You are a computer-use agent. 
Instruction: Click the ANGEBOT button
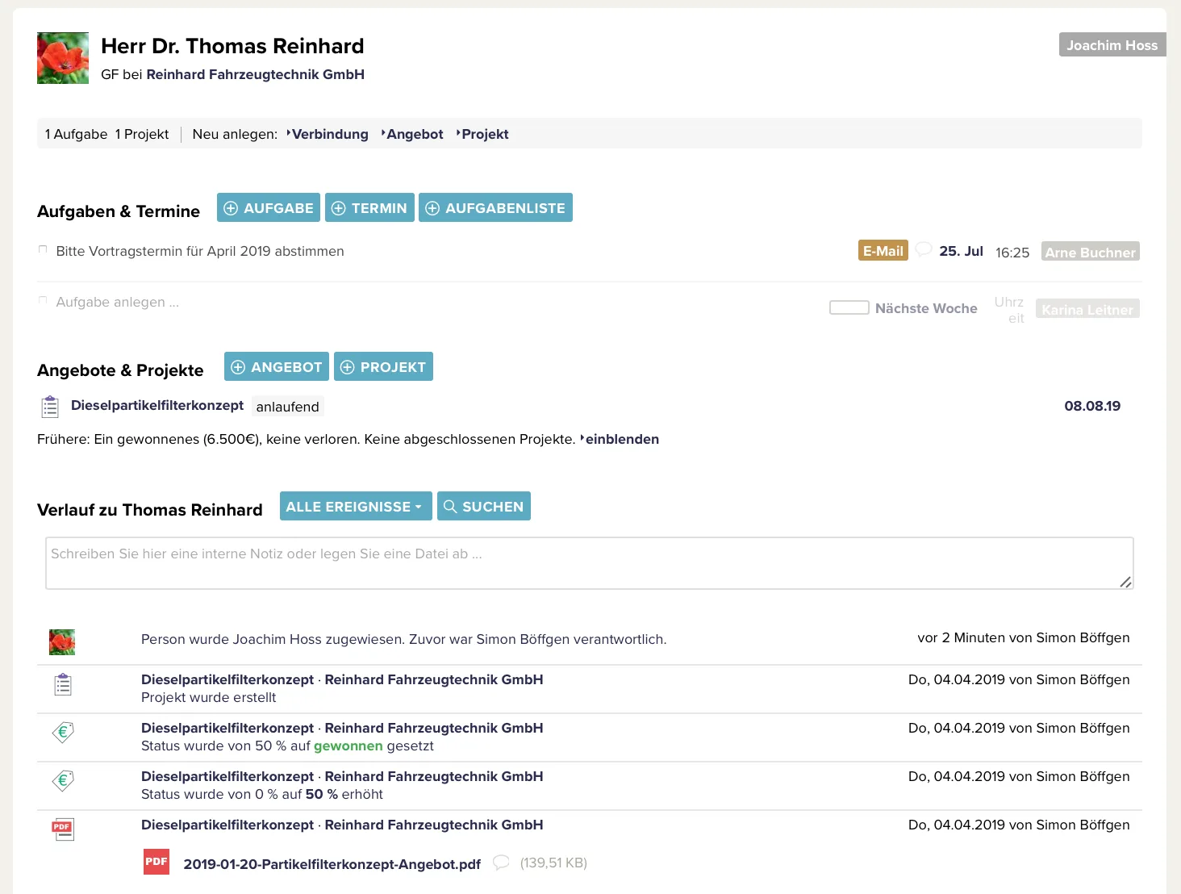[x=277, y=366]
